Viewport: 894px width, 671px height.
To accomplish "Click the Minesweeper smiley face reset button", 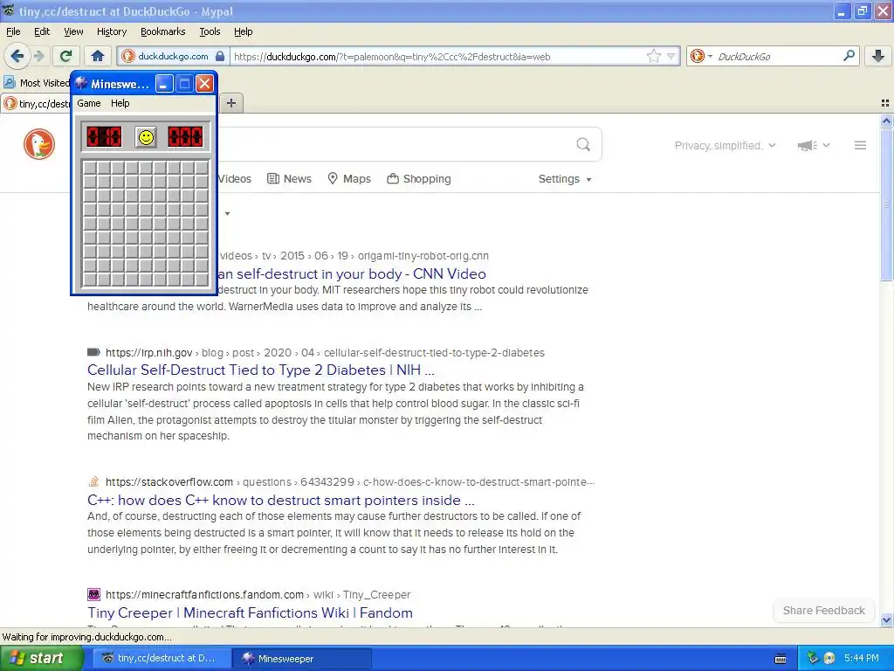I will pos(146,137).
